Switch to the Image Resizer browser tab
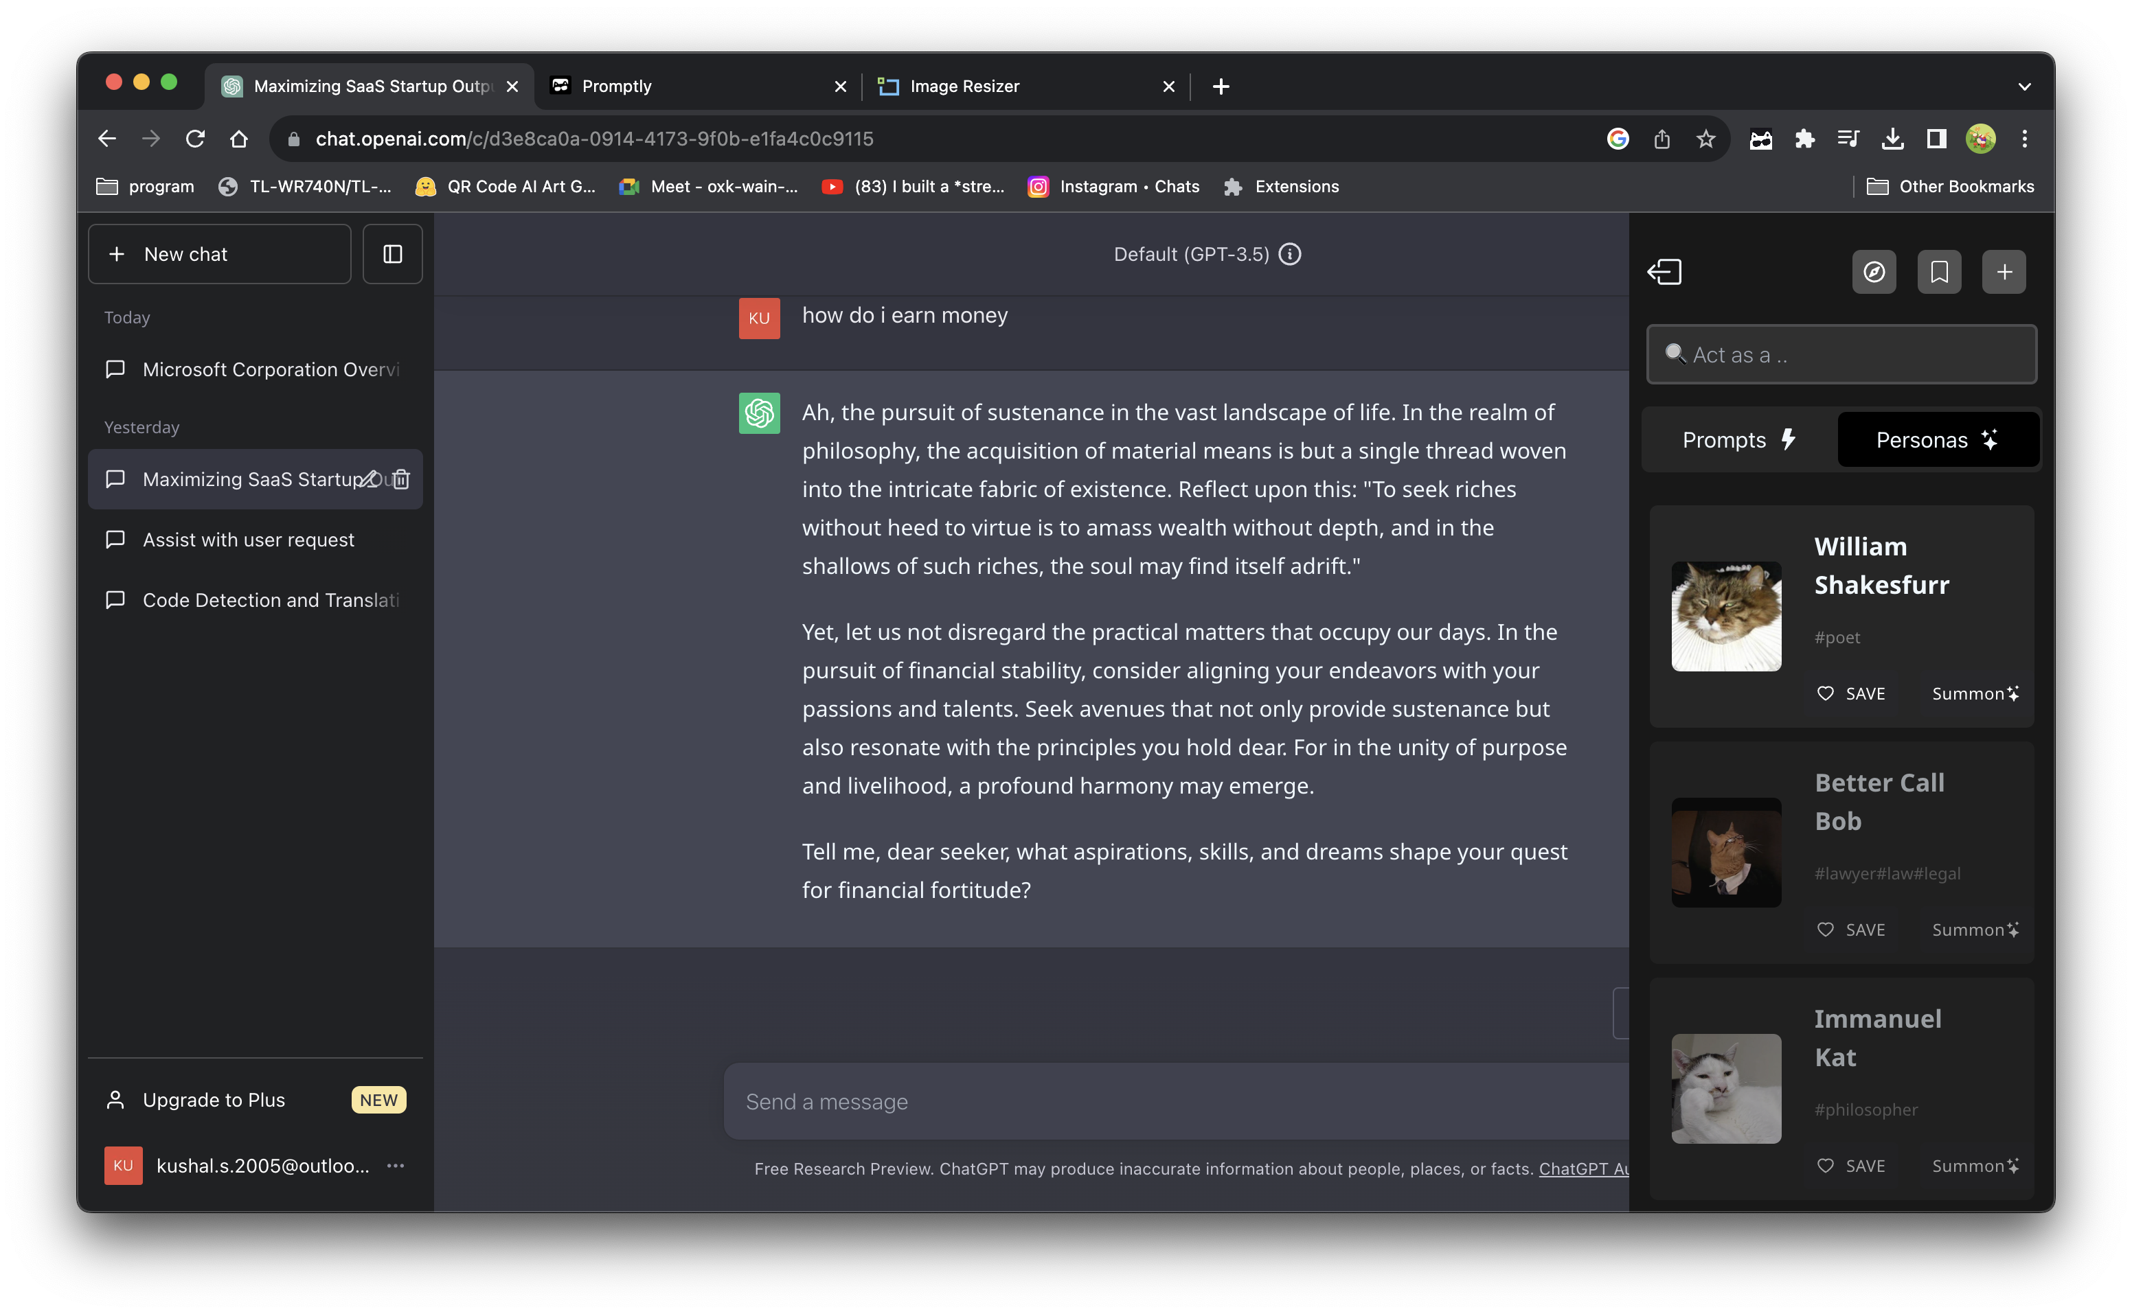Viewport: 2132px width, 1314px height. click(x=965, y=86)
